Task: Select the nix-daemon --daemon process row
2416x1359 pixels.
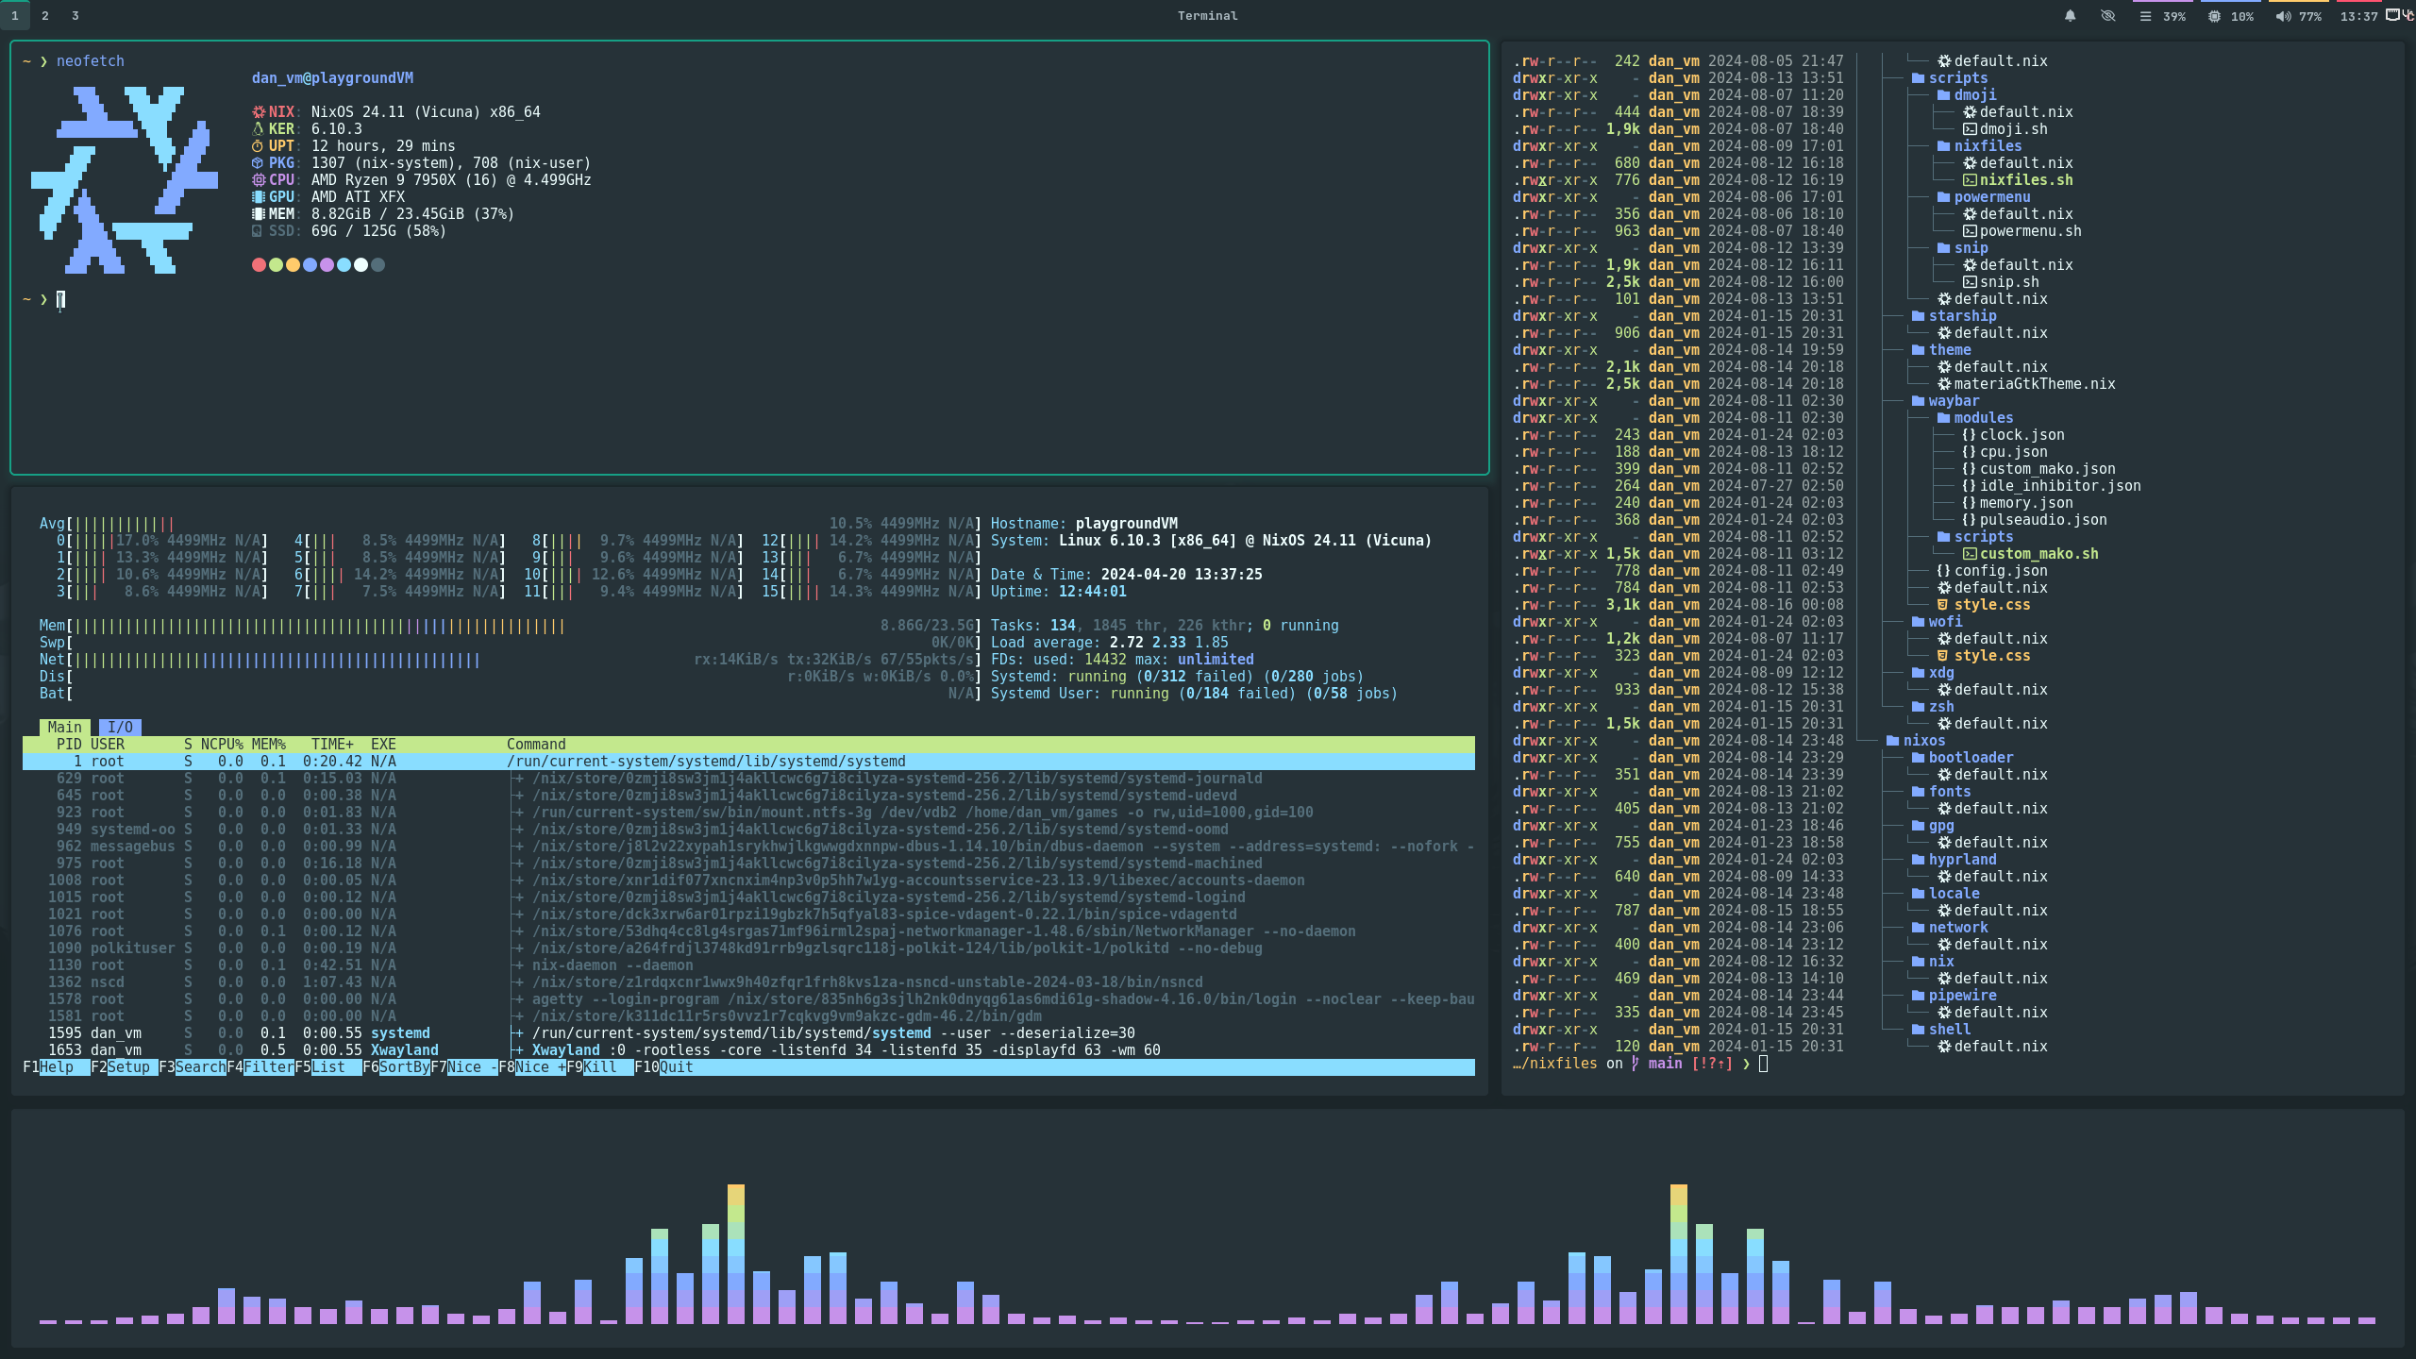Action: (748, 965)
